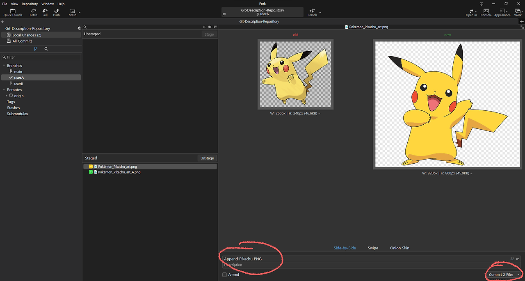The image size is (525, 281).
Task: Open the Repository menu
Action: click(30, 4)
